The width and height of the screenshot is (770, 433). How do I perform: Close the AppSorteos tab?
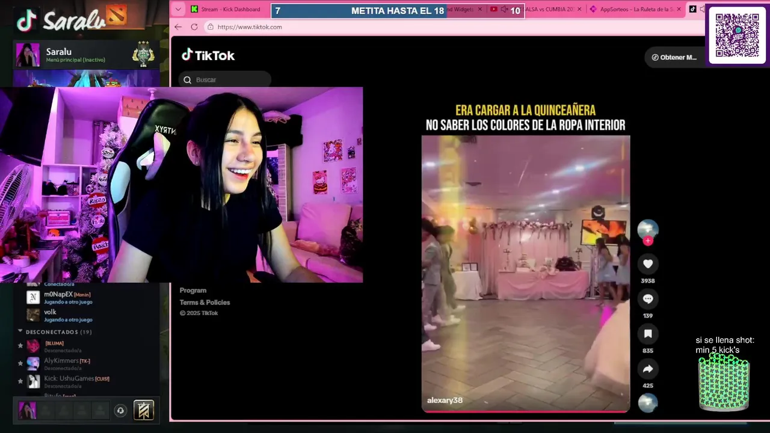[679, 10]
